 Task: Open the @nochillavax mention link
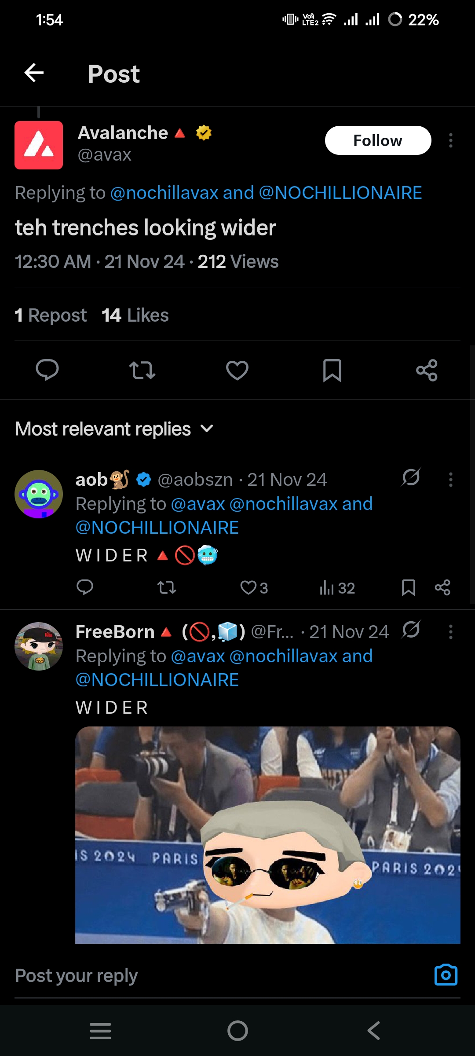tap(164, 193)
